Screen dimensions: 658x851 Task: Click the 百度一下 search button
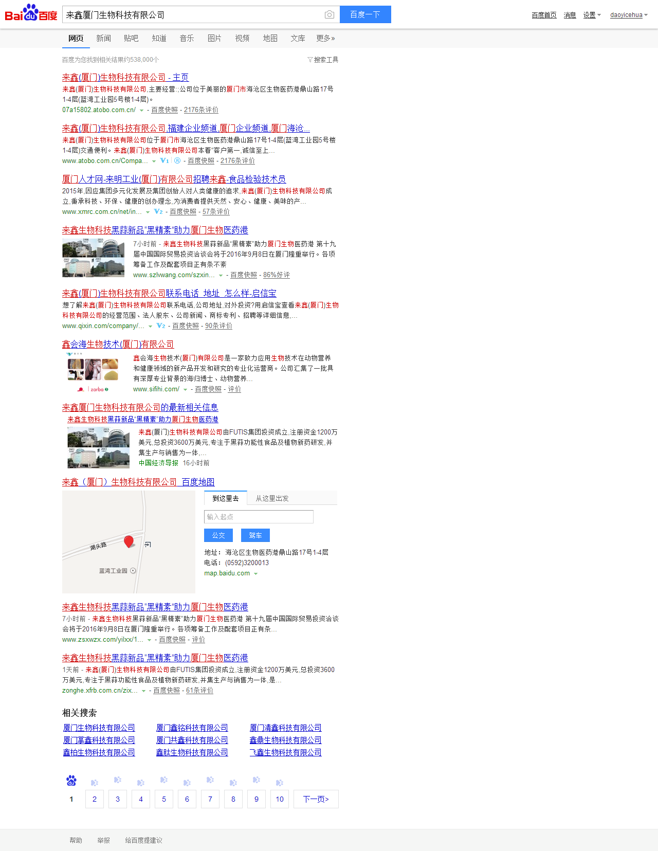point(365,14)
